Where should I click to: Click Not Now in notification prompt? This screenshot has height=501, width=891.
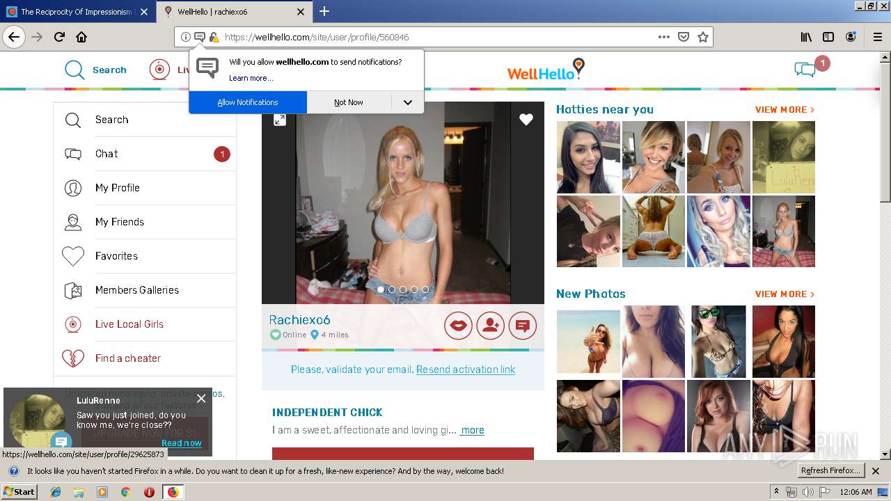coord(349,102)
